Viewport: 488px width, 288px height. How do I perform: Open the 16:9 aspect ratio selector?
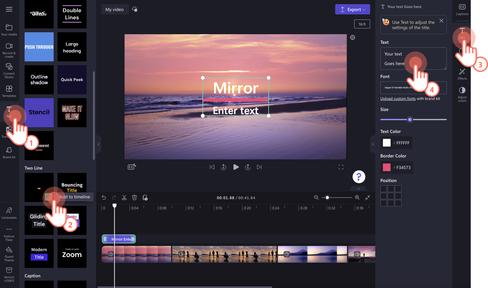tap(362, 24)
